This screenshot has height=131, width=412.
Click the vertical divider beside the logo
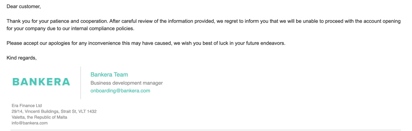click(80, 82)
